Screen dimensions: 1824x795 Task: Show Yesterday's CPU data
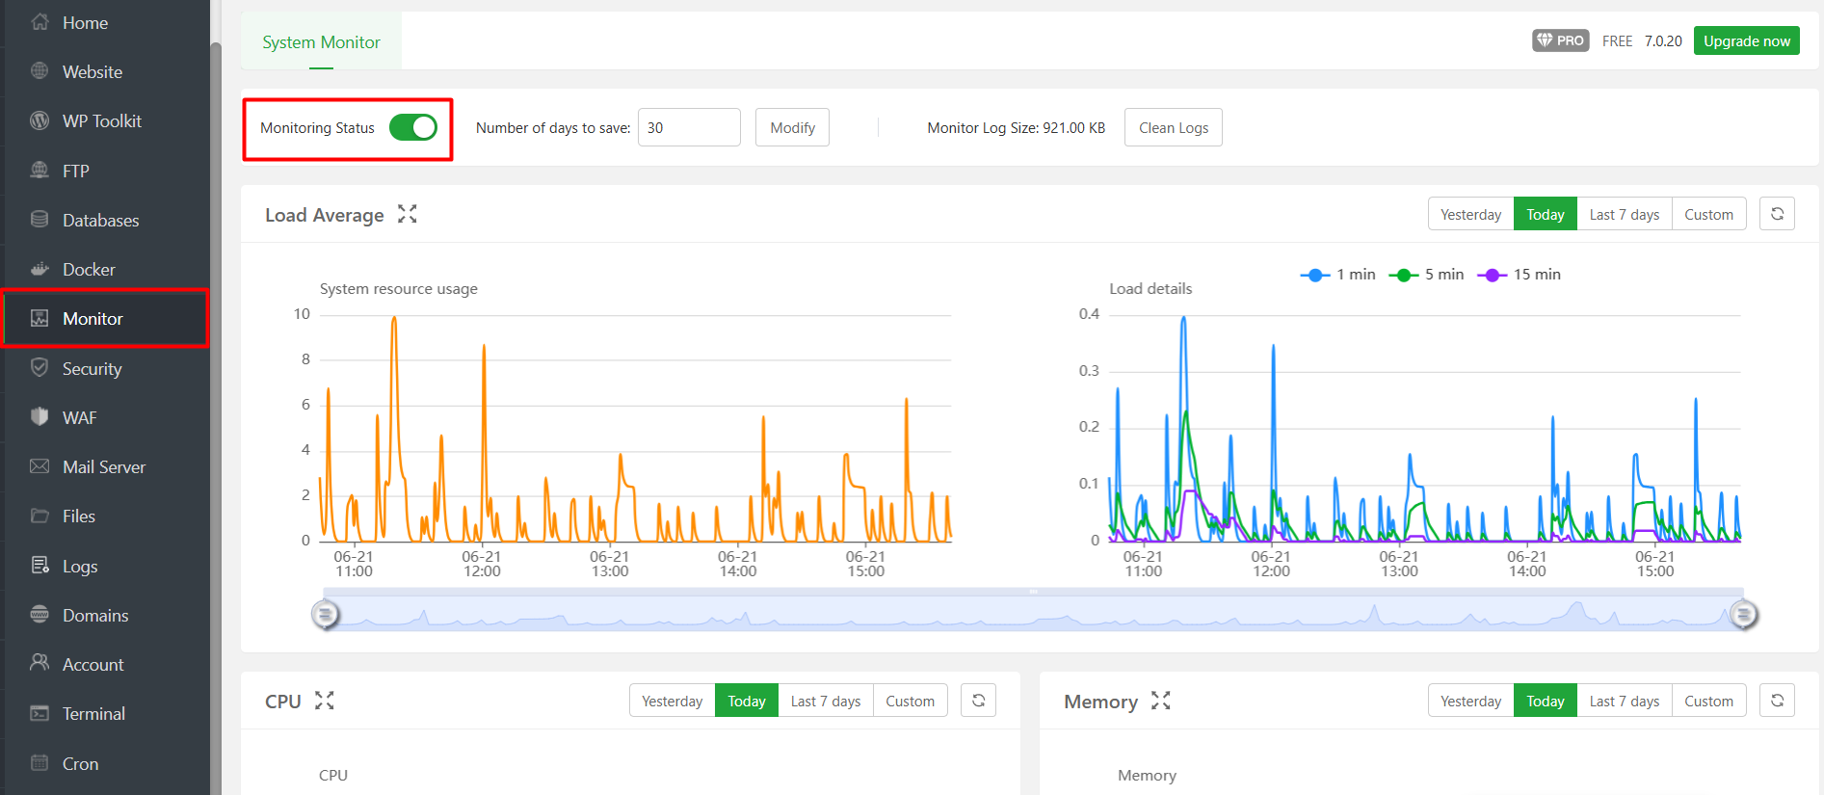coord(672,701)
